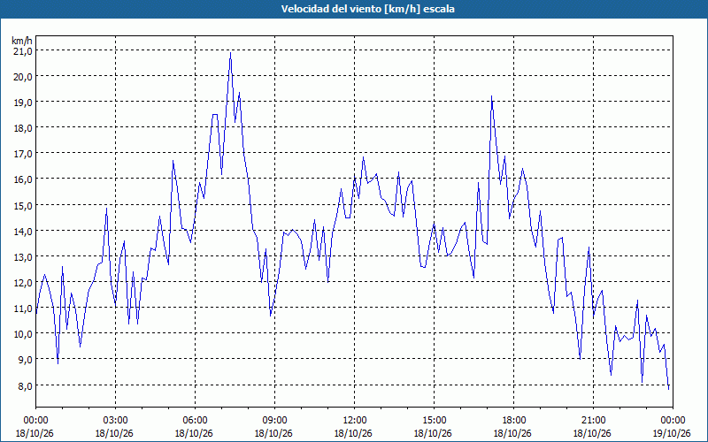The width and height of the screenshot is (708, 442).
Task: Click the 13,0 y-axis value
Action: tap(23, 257)
